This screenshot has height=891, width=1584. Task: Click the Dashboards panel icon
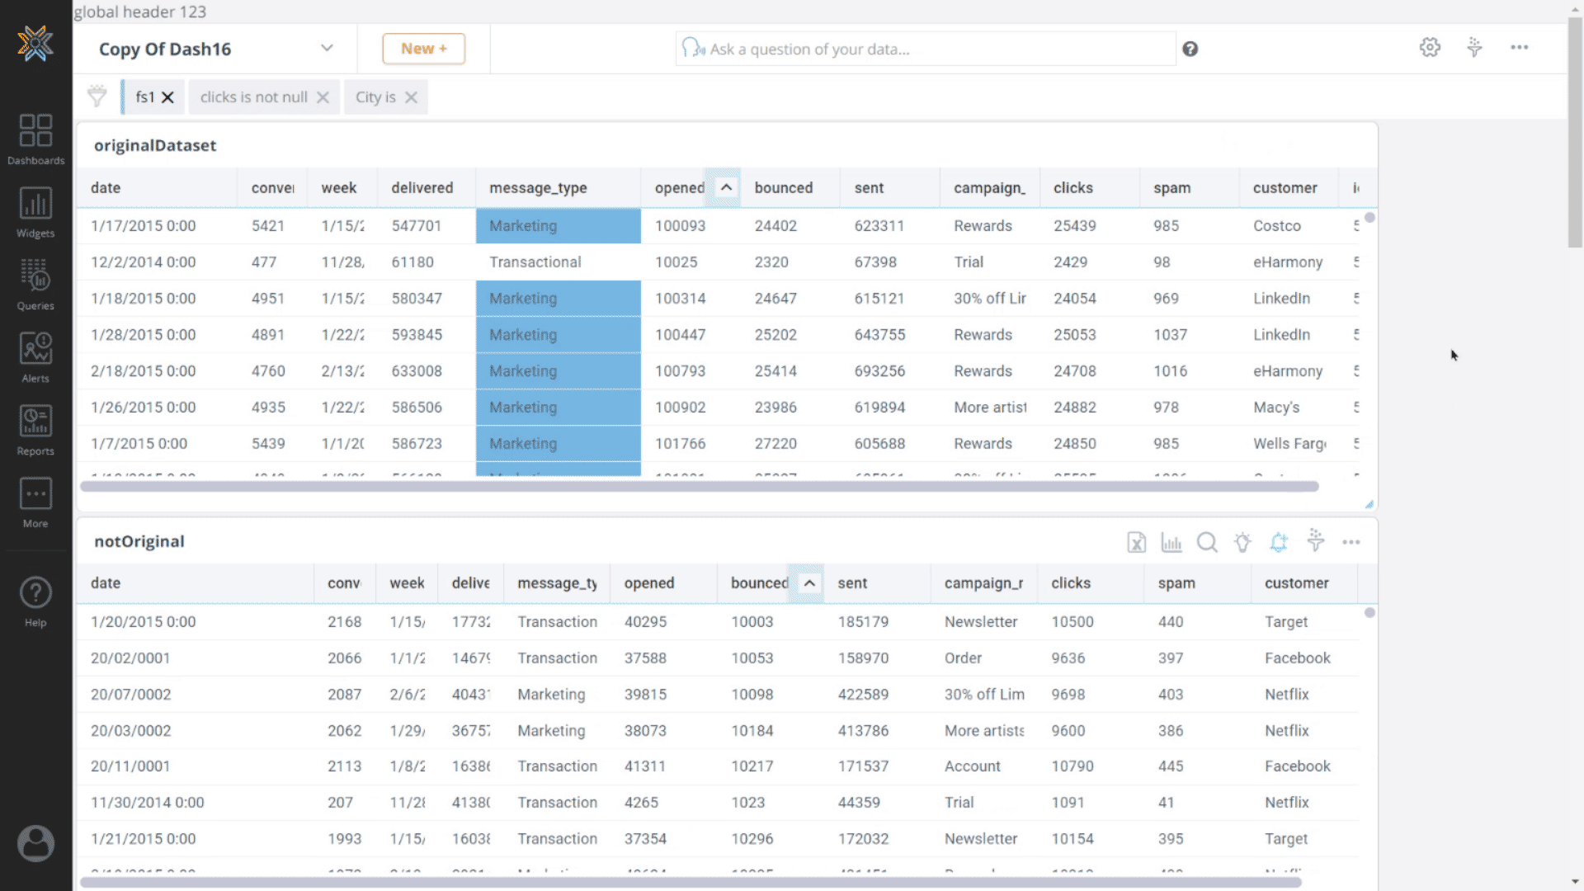(x=36, y=130)
